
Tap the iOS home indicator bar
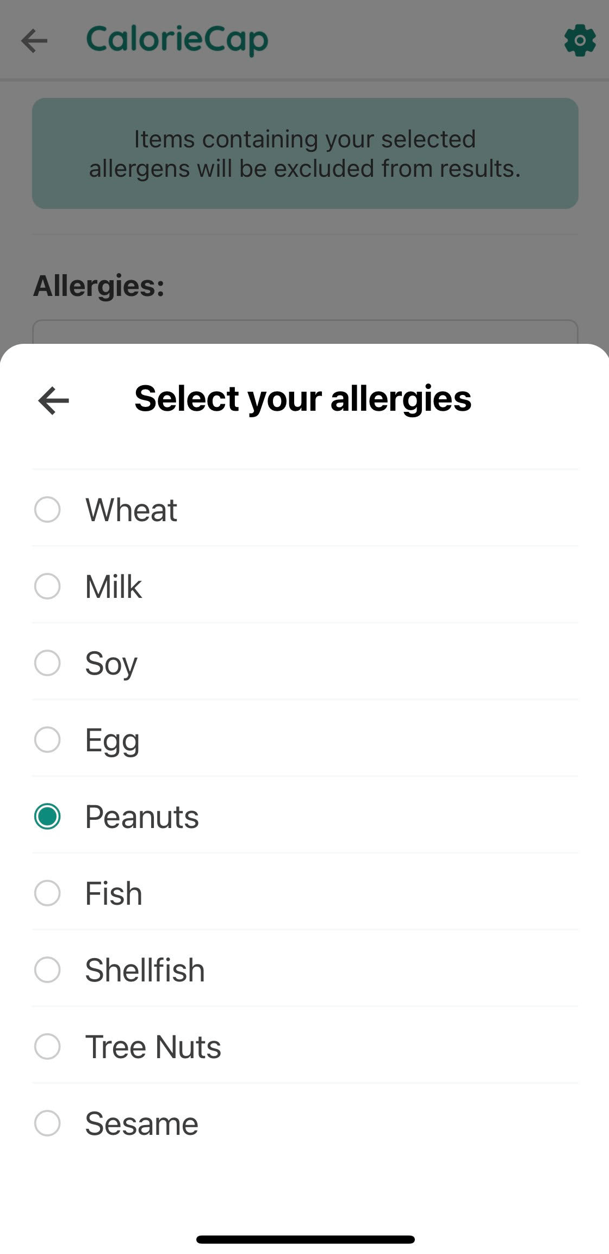(305, 1239)
